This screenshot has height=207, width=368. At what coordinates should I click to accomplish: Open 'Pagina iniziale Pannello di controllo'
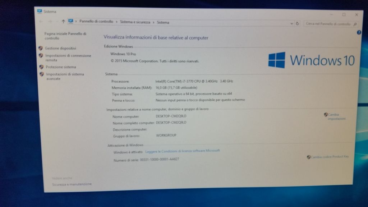pyautogui.click(x=65, y=36)
